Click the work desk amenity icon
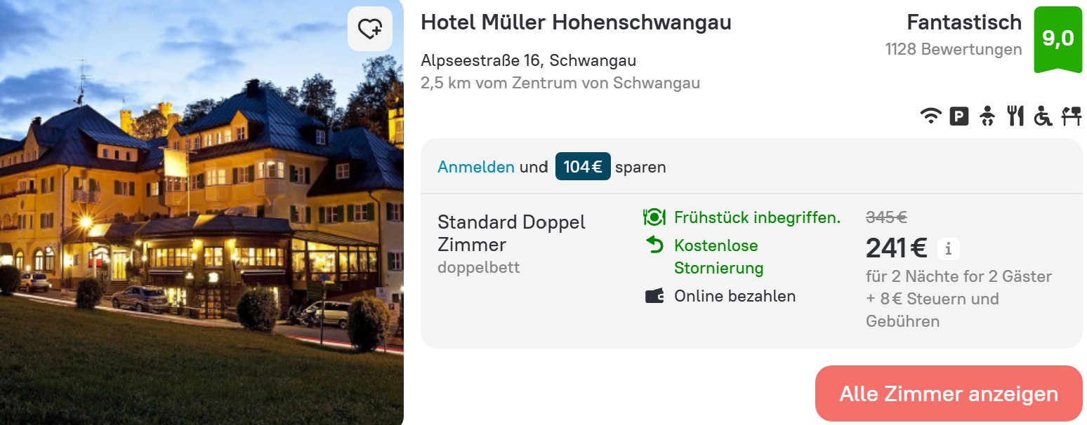 pos(1072,116)
